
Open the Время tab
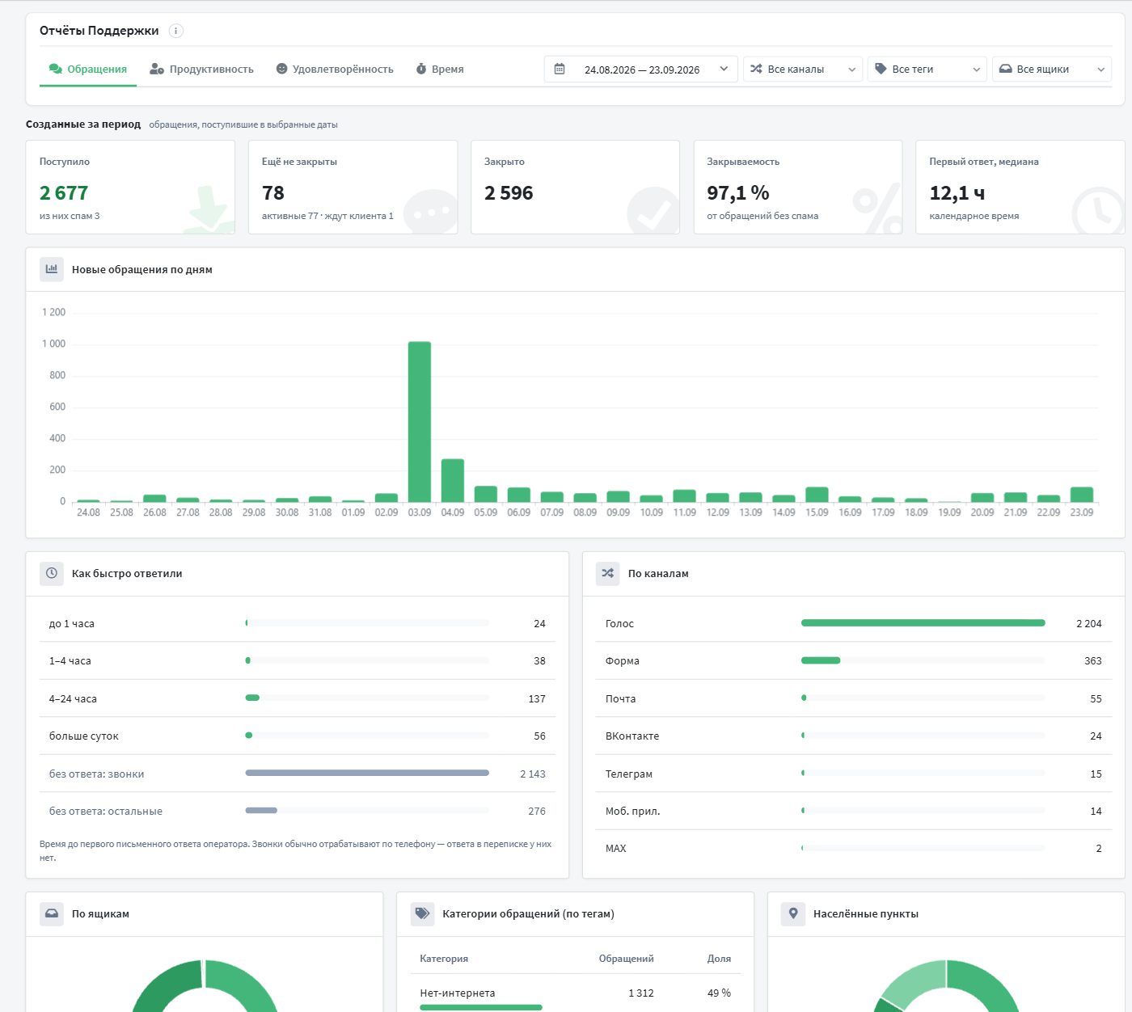tap(440, 70)
